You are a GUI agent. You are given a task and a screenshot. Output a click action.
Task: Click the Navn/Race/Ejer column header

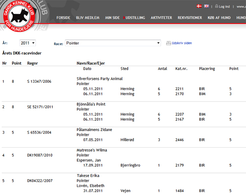91,64
